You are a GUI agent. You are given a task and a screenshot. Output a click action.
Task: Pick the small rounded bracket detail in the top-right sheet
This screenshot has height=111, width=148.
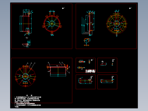[87, 40]
